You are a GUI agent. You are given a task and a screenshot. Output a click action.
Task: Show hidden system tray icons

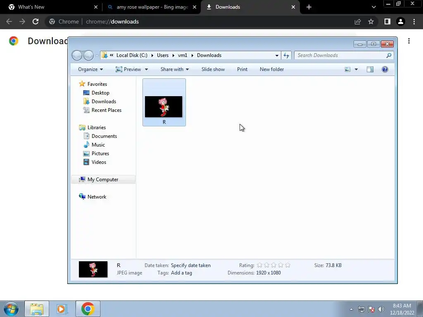pyautogui.click(x=351, y=309)
